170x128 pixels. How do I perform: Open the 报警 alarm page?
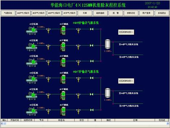click(x=116, y=13)
